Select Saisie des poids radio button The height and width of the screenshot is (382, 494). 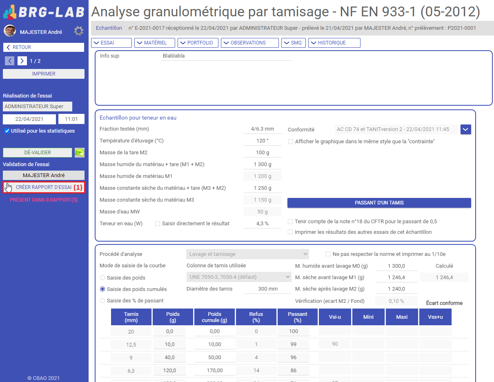[103, 278]
